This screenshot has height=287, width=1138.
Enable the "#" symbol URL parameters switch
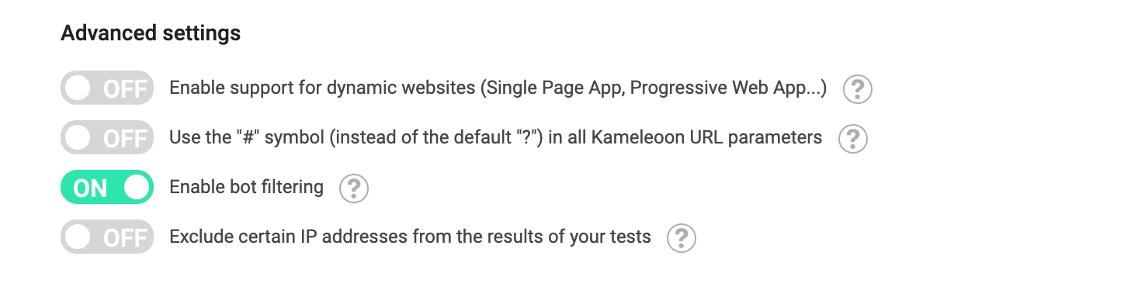tap(107, 138)
